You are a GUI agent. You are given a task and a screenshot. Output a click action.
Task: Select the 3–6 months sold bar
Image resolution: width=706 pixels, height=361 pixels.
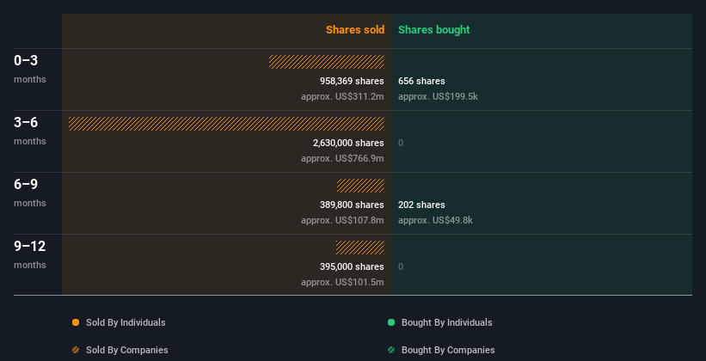point(226,124)
